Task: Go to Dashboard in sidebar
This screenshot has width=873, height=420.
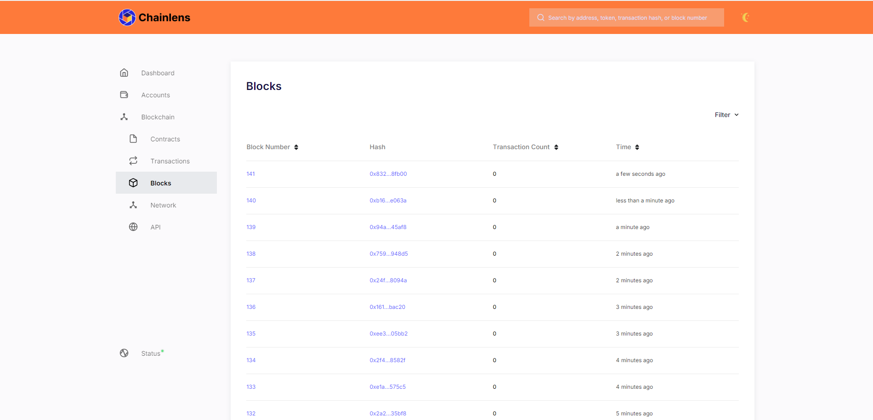Action: (158, 73)
